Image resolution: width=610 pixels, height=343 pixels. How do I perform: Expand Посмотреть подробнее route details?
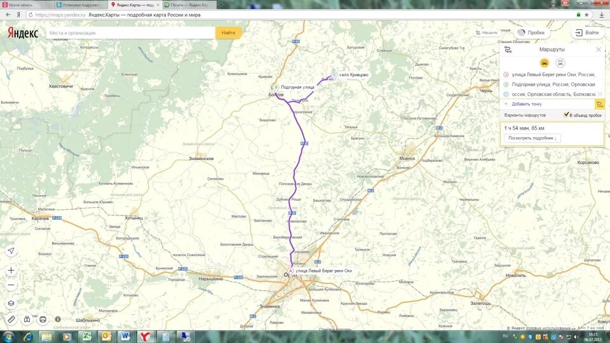[532, 138]
